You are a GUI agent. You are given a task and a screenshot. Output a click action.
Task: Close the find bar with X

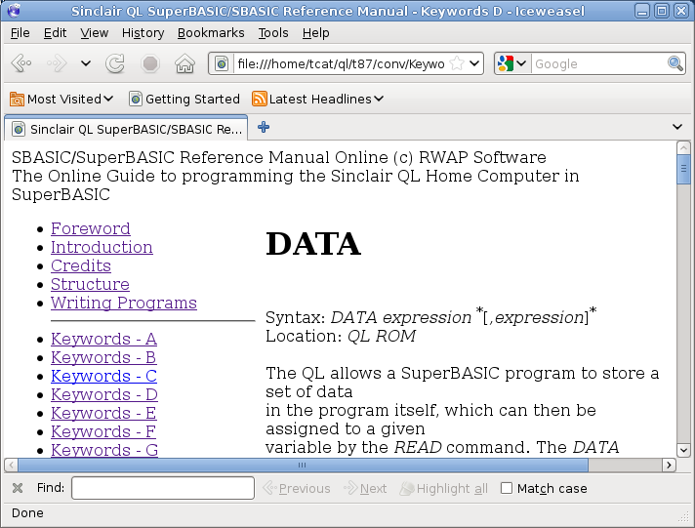[x=18, y=488]
